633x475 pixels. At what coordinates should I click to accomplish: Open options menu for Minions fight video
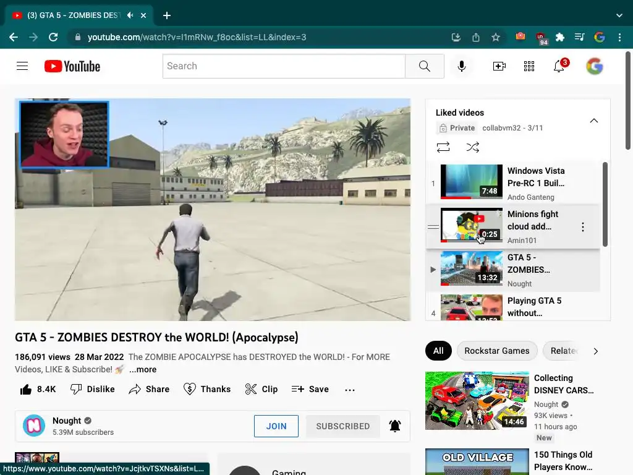(582, 227)
